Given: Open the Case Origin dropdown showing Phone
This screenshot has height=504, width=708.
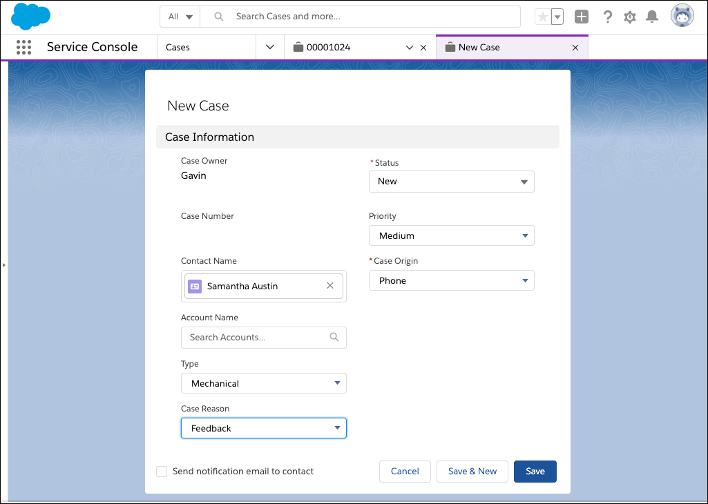Looking at the screenshot, I should (x=452, y=280).
